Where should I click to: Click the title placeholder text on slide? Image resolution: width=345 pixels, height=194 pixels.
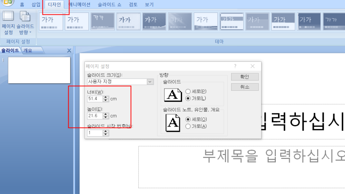point(303,121)
